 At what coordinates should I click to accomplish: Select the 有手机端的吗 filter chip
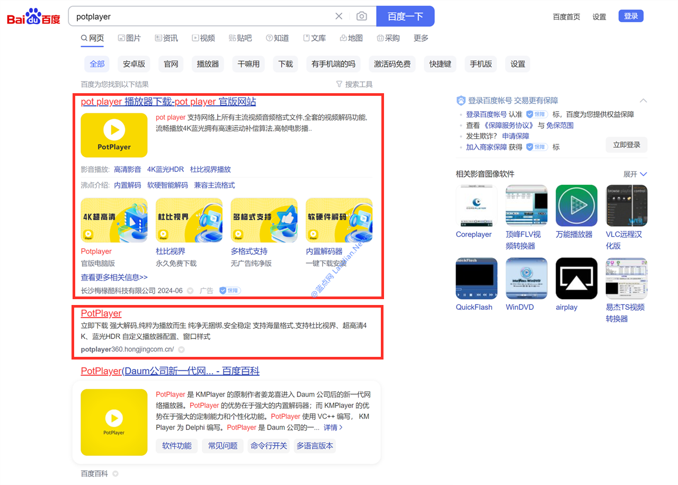[333, 64]
